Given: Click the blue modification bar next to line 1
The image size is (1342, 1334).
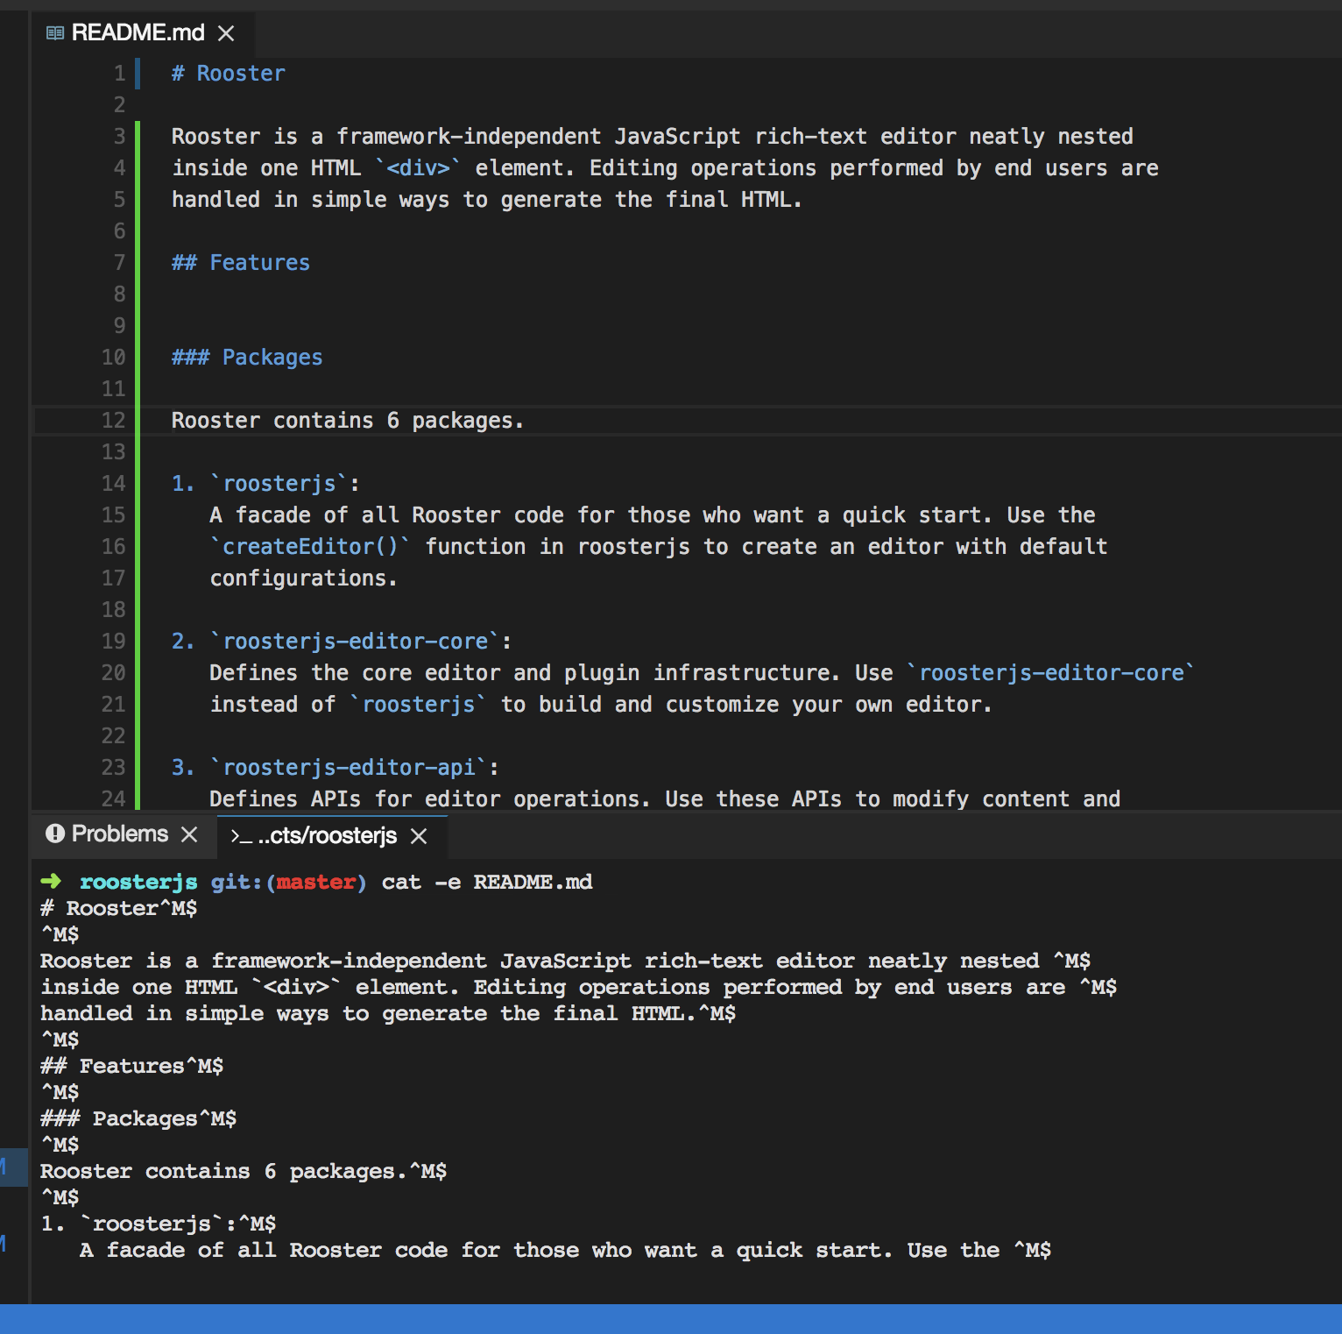Looking at the screenshot, I should tap(138, 73).
